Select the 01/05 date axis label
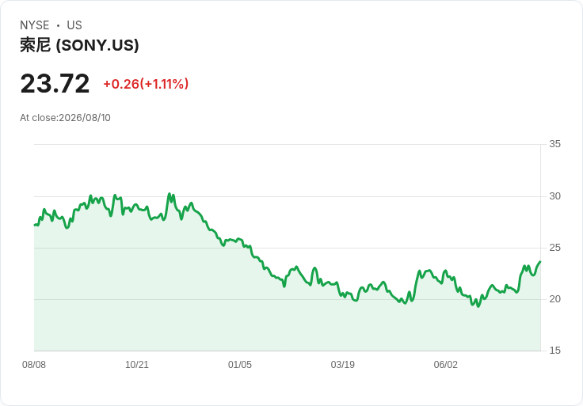The image size is (583, 406). [x=240, y=365]
